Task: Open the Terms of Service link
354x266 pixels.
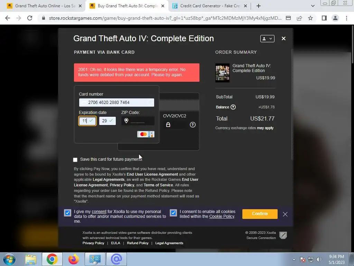Action: [x=158, y=185]
